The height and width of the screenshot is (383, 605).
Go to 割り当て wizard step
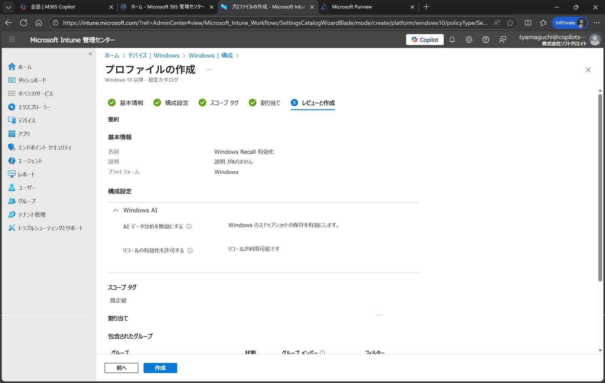click(264, 103)
